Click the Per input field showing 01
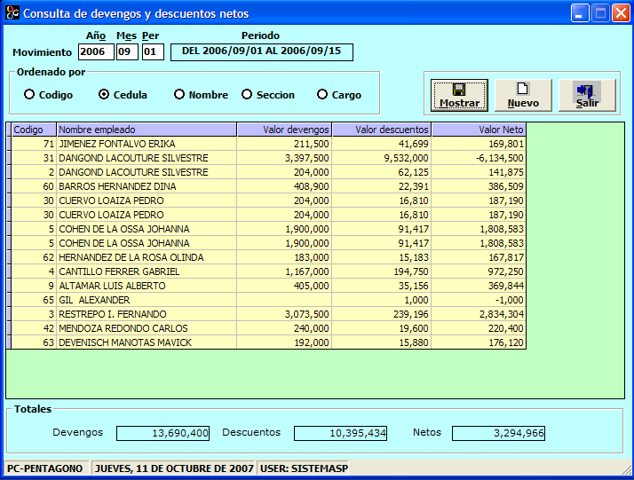 point(153,52)
